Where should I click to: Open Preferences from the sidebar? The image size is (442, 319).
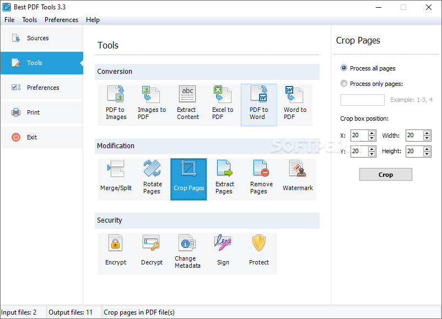point(42,88)
